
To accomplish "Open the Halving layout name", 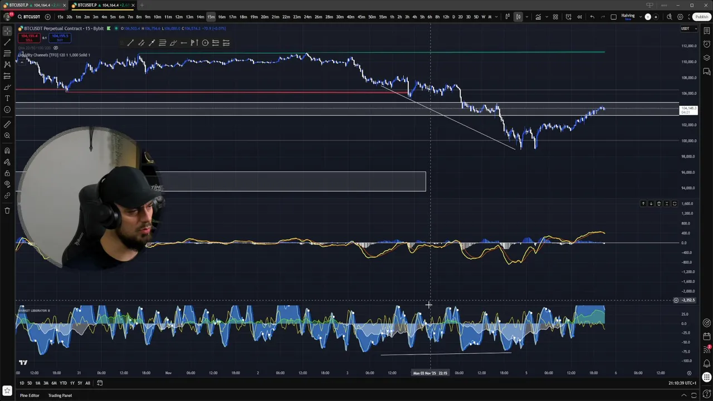I will click(628, 17).
